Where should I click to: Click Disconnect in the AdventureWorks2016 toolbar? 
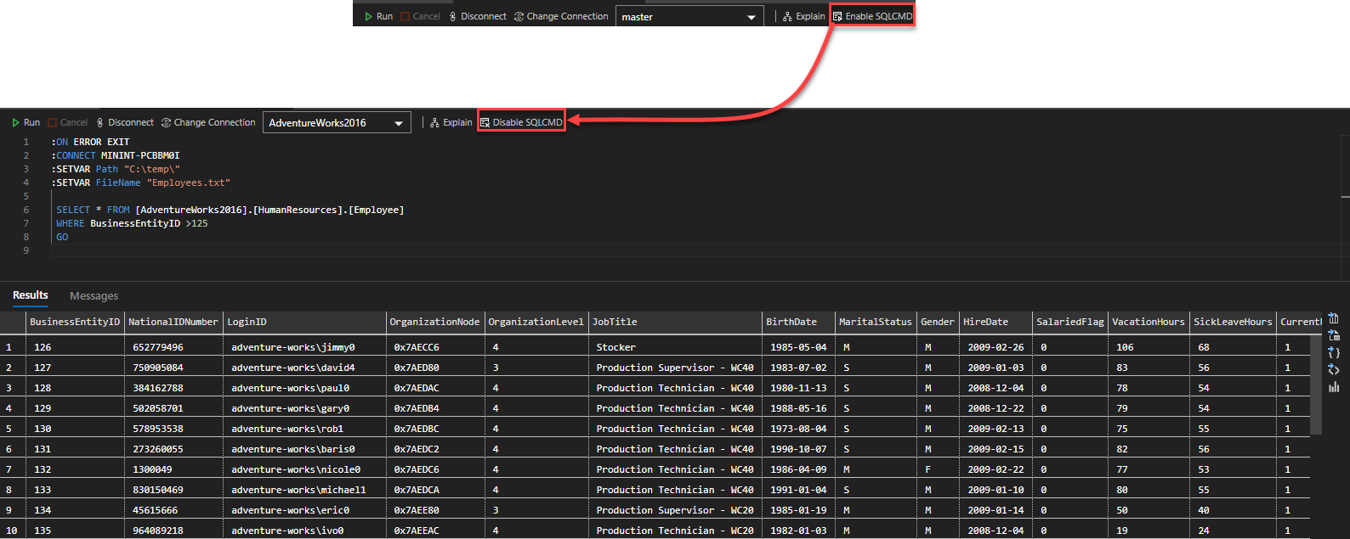coord(125,122)
